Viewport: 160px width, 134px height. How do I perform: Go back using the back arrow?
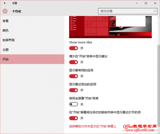[5, 3]
